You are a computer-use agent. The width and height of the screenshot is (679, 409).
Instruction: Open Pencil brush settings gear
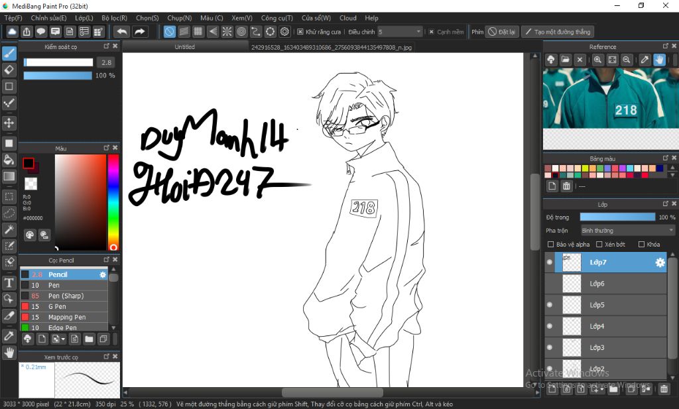[x=103, y=274]
